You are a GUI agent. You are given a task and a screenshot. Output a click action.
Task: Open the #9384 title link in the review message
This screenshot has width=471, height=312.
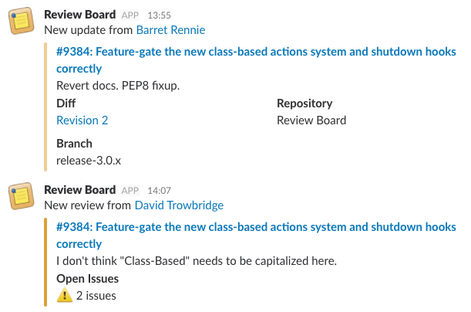256,227
